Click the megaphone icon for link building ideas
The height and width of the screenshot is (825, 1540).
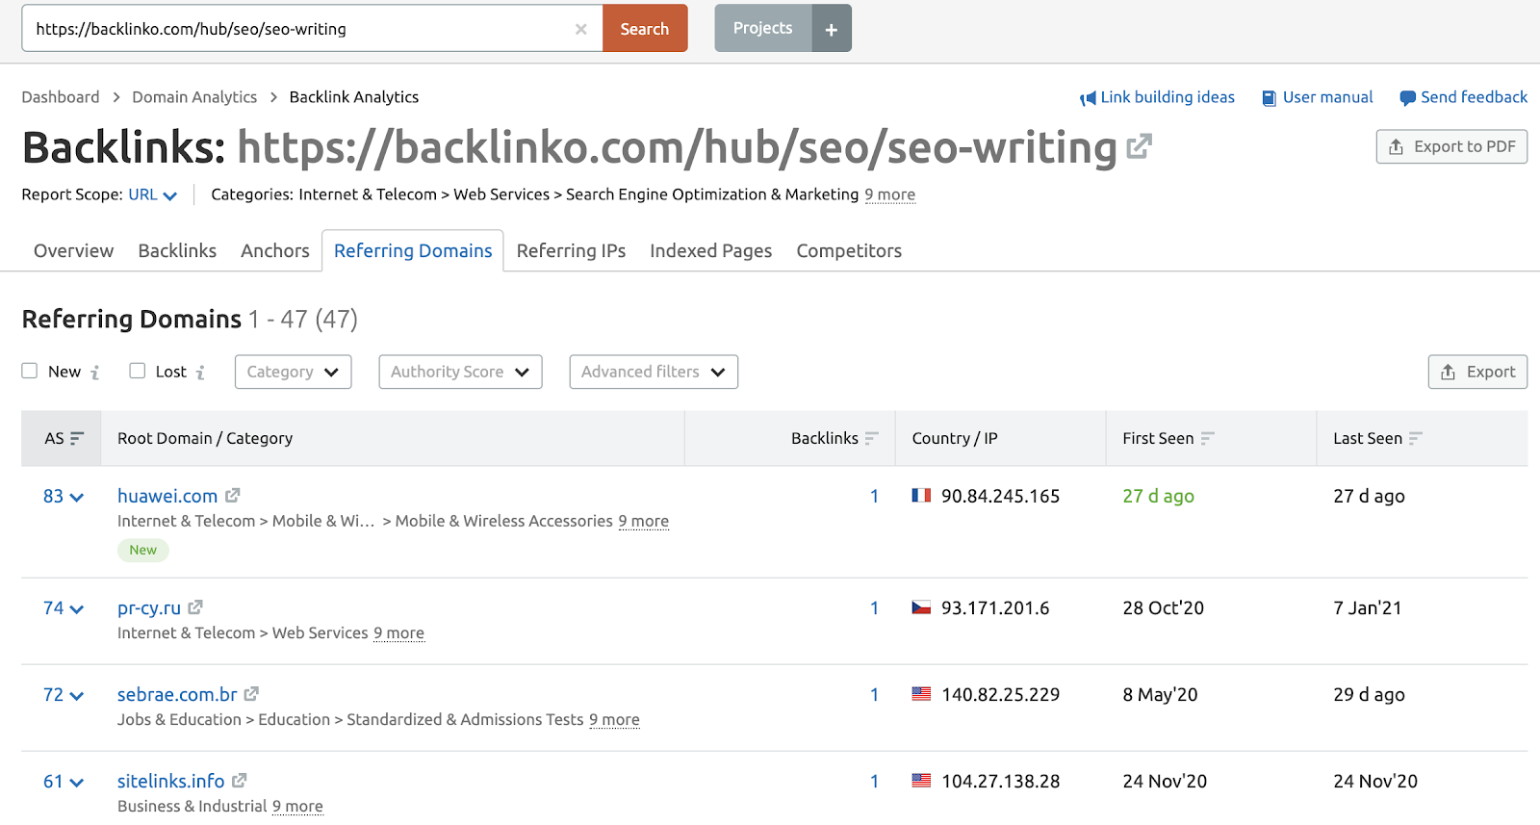point(1088,98)
